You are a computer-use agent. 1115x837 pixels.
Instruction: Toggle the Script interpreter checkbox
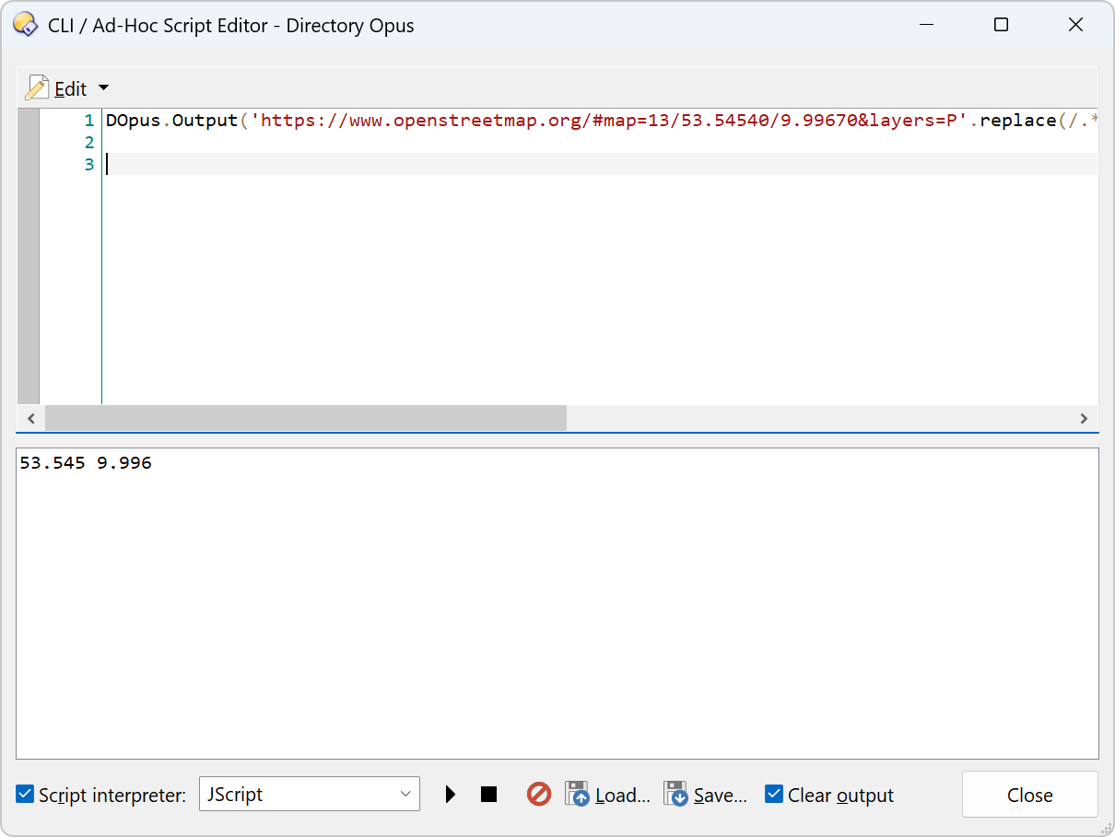(26, 794)
